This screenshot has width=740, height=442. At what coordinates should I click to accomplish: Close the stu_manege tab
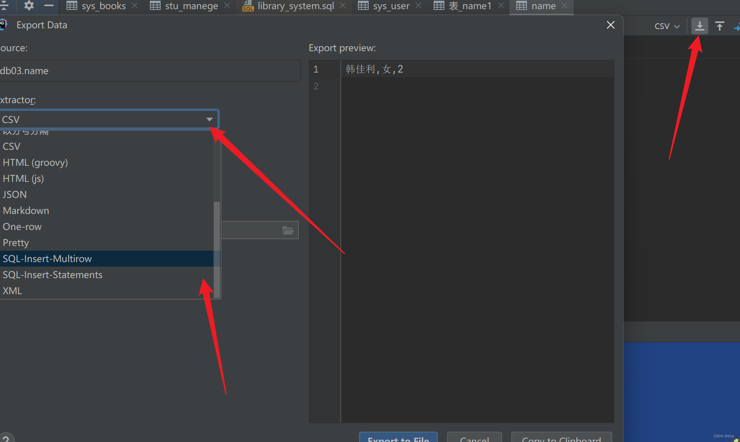point(227,6)
